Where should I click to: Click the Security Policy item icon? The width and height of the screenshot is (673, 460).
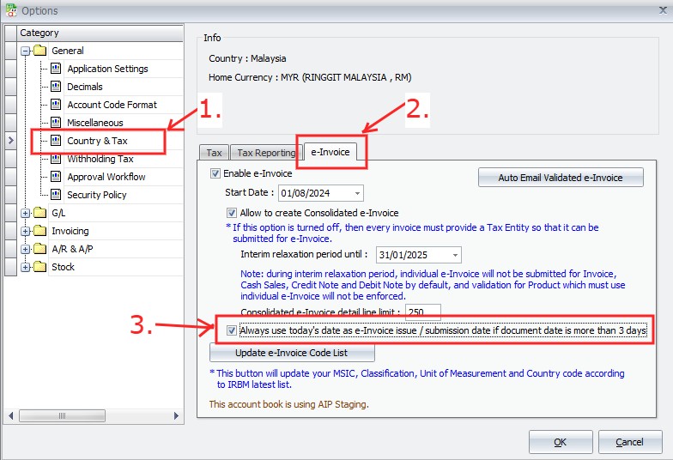56,195
